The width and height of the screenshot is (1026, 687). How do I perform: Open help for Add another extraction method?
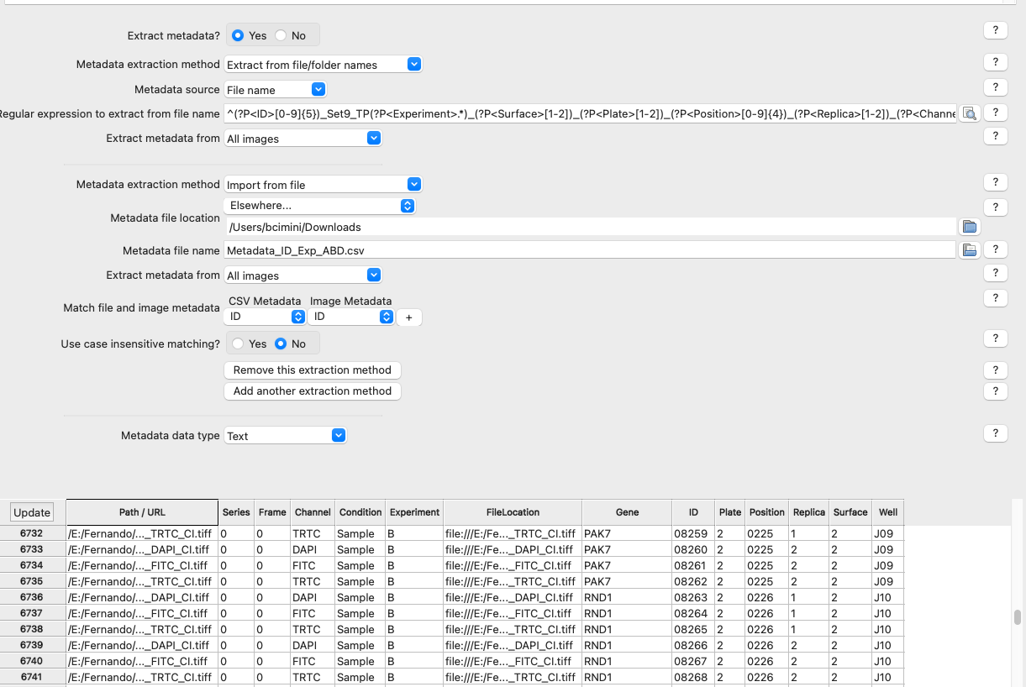point(996,391)
